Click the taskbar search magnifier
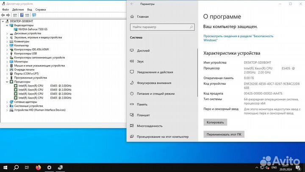The width and height of the screenshot is (305, 172). 16,167
